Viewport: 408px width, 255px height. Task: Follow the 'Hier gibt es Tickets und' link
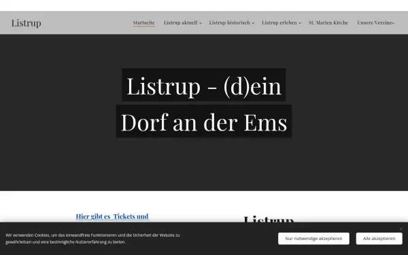point(112,216)
